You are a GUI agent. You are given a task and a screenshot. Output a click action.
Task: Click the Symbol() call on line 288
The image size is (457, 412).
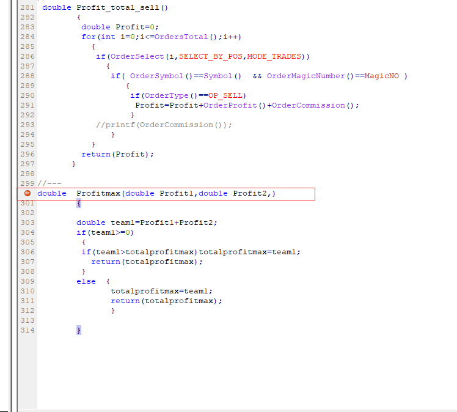222,76
